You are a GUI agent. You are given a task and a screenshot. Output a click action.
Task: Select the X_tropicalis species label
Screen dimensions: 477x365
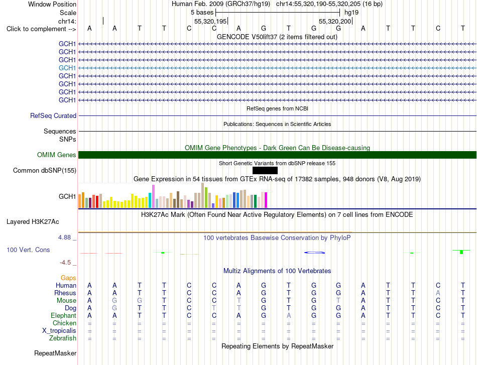(59, 331)
